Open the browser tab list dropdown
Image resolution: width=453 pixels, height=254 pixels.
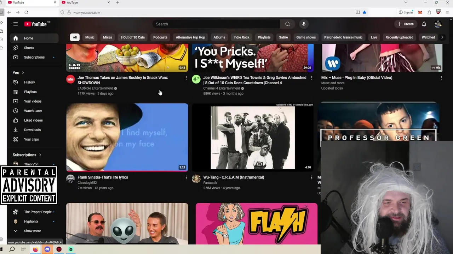(406, 2)
